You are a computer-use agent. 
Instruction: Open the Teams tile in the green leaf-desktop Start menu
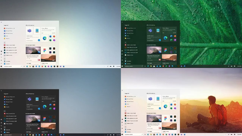tap(150, 31)
